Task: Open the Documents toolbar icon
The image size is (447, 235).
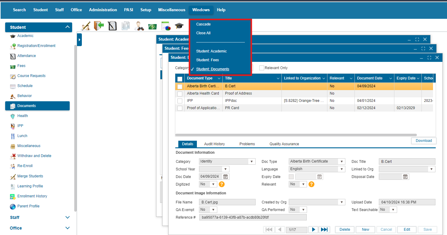Action: pyautogui.click(x=126, y=26)
